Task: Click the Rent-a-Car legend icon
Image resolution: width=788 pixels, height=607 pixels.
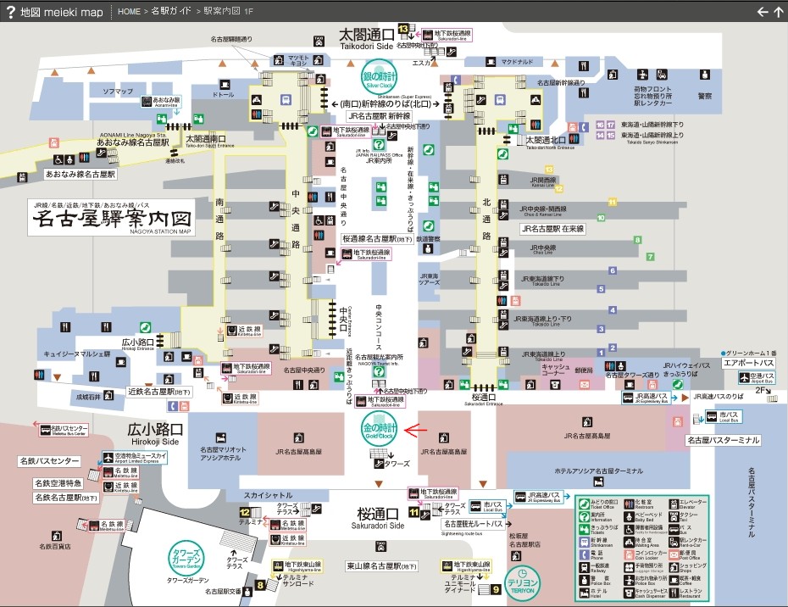Action: 674,542
